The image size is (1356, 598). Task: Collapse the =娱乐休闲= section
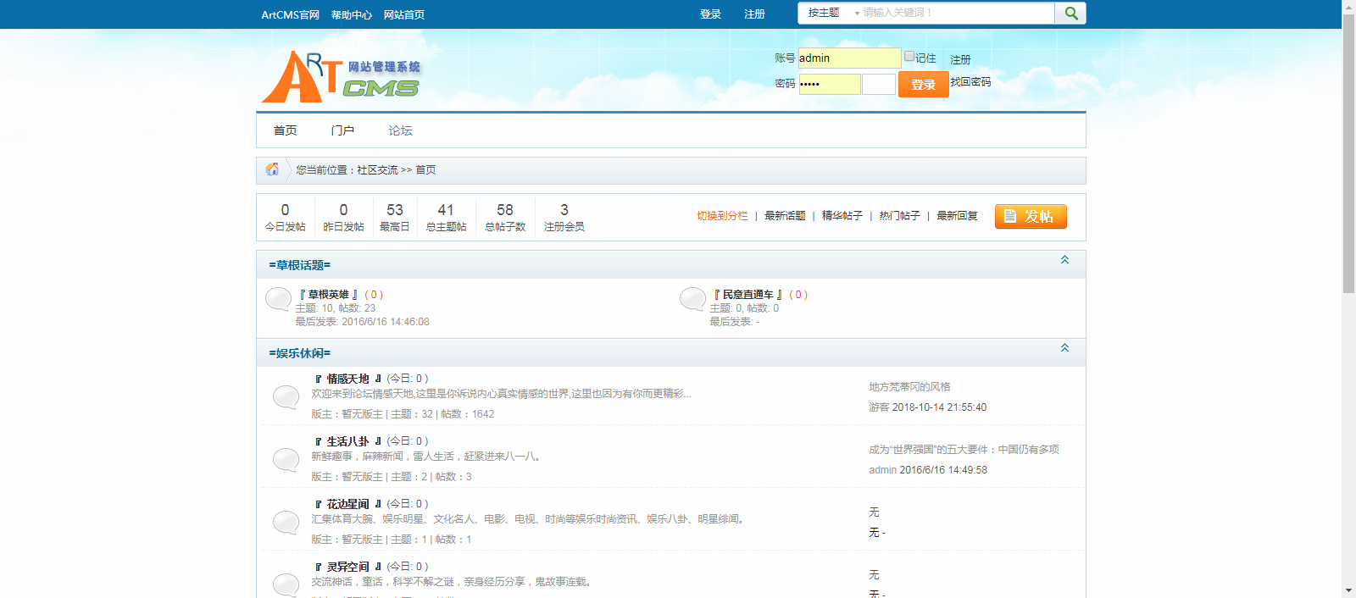click(x=1064, y=348)
